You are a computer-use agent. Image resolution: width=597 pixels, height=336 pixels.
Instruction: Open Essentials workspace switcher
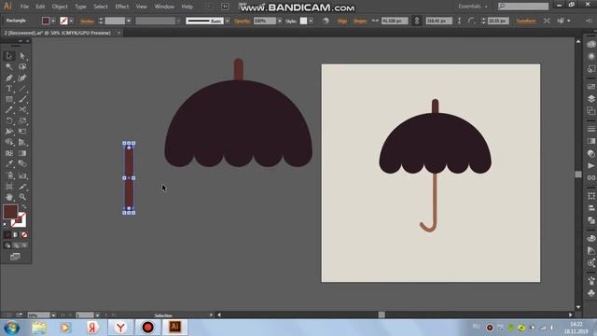pos(473,7)
